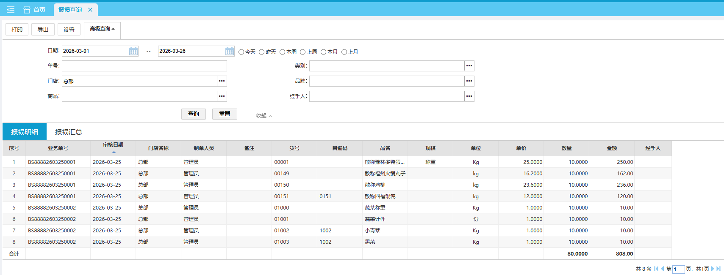The image size is (724, 275).
Task: Go to the 首页 home tab
Action: tap(35, 10)
